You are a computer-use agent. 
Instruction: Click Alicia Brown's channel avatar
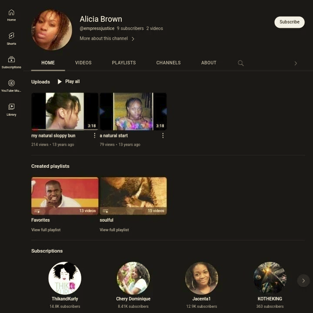click(x=52, y=30)
